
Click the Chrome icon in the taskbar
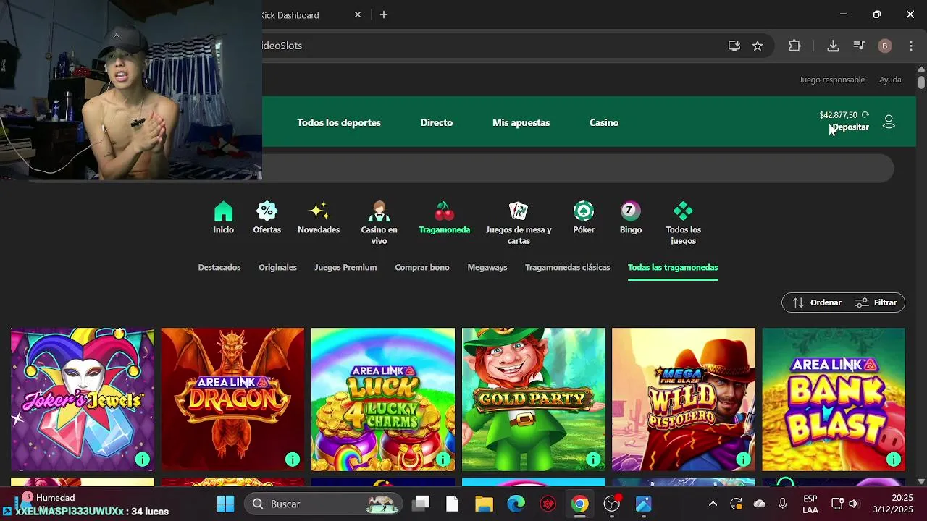point(579,504)
